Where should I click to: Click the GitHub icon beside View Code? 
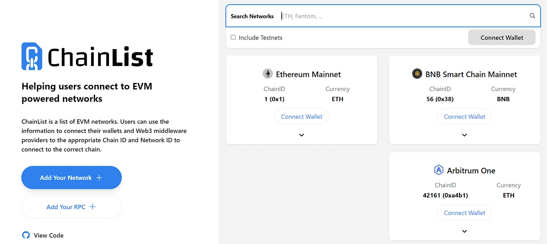click(26, 235)
